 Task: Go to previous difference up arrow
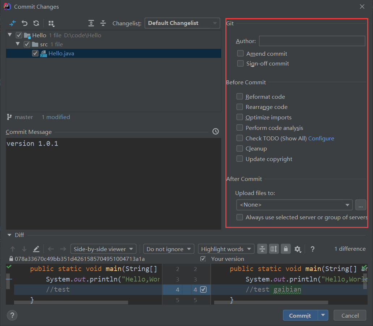click(13, 249)
